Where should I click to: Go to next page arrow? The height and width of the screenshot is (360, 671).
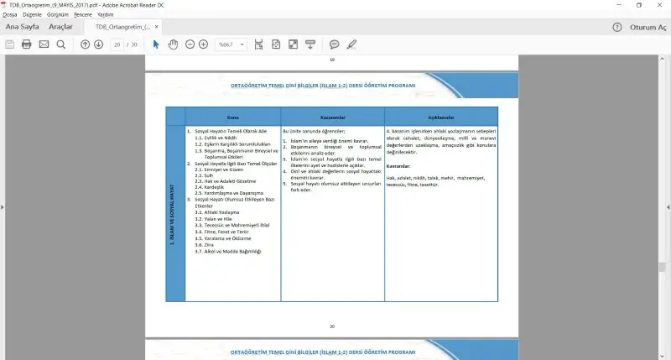[98, 44]
